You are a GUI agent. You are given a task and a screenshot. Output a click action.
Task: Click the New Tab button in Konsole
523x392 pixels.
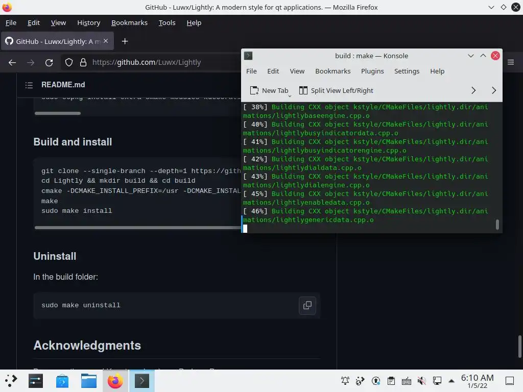(269, 91)
